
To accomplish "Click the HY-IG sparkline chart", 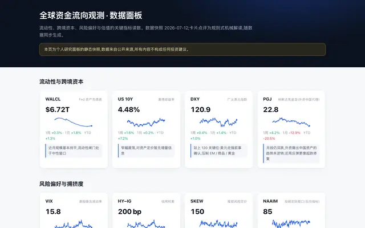I will pyautogui.click(x=146, y=224).
